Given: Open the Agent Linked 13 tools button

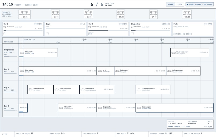Looking at the screenshot, I should (x=200, y=4).
